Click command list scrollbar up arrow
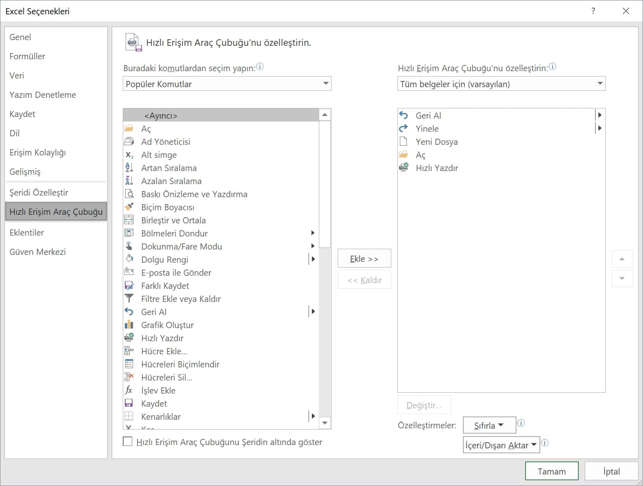This screenshot has height=486, width=643. point(325,115)
